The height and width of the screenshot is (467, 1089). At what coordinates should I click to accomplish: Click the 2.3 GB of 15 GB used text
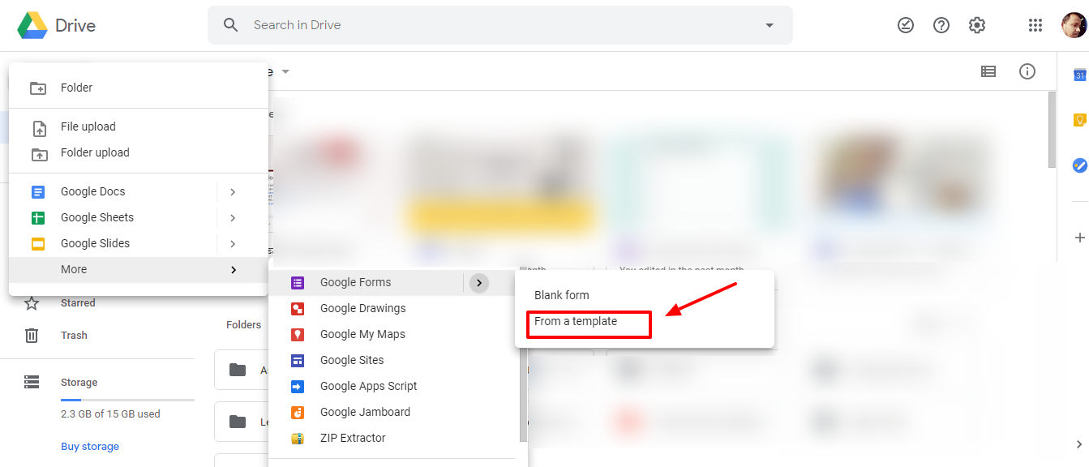(x=110, y=414)
